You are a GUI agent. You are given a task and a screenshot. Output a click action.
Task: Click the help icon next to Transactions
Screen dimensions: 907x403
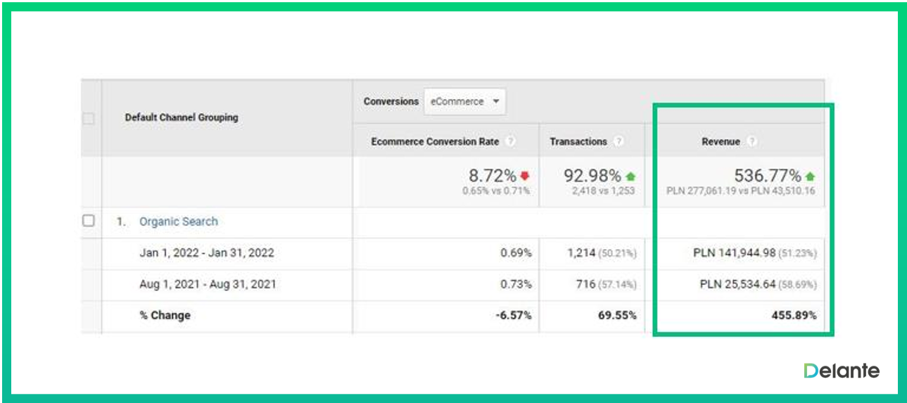(x=619, y=141)
